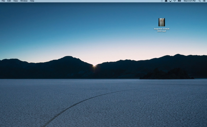Image resolution: width=207 pixels, height=127 pixels.
Task: Open the File menu
Action: click(x=3, y=1)
